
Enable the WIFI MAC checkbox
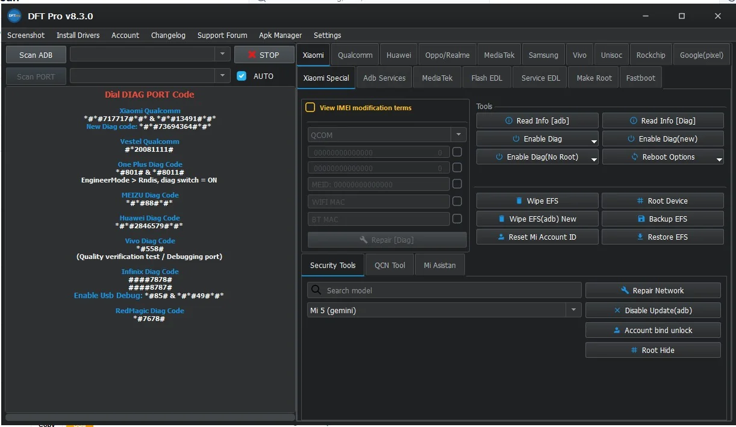[457, 201]
